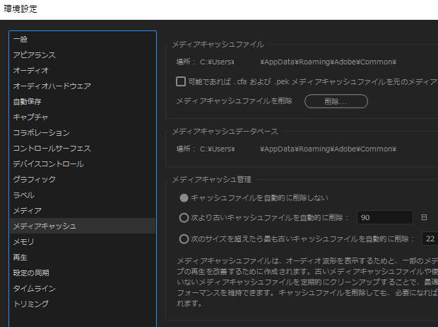Select キャッシュファイルを自動的に削除しない radio option

[184, 197]
